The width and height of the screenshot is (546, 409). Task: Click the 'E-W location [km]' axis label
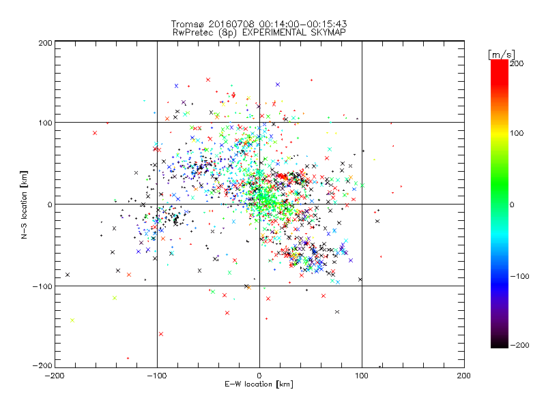259,384
